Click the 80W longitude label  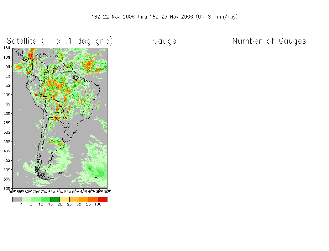(28, 192)
